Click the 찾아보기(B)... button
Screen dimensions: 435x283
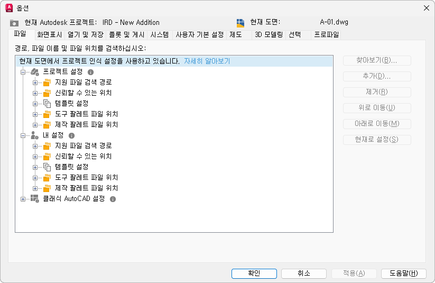[x=377, y=60]
